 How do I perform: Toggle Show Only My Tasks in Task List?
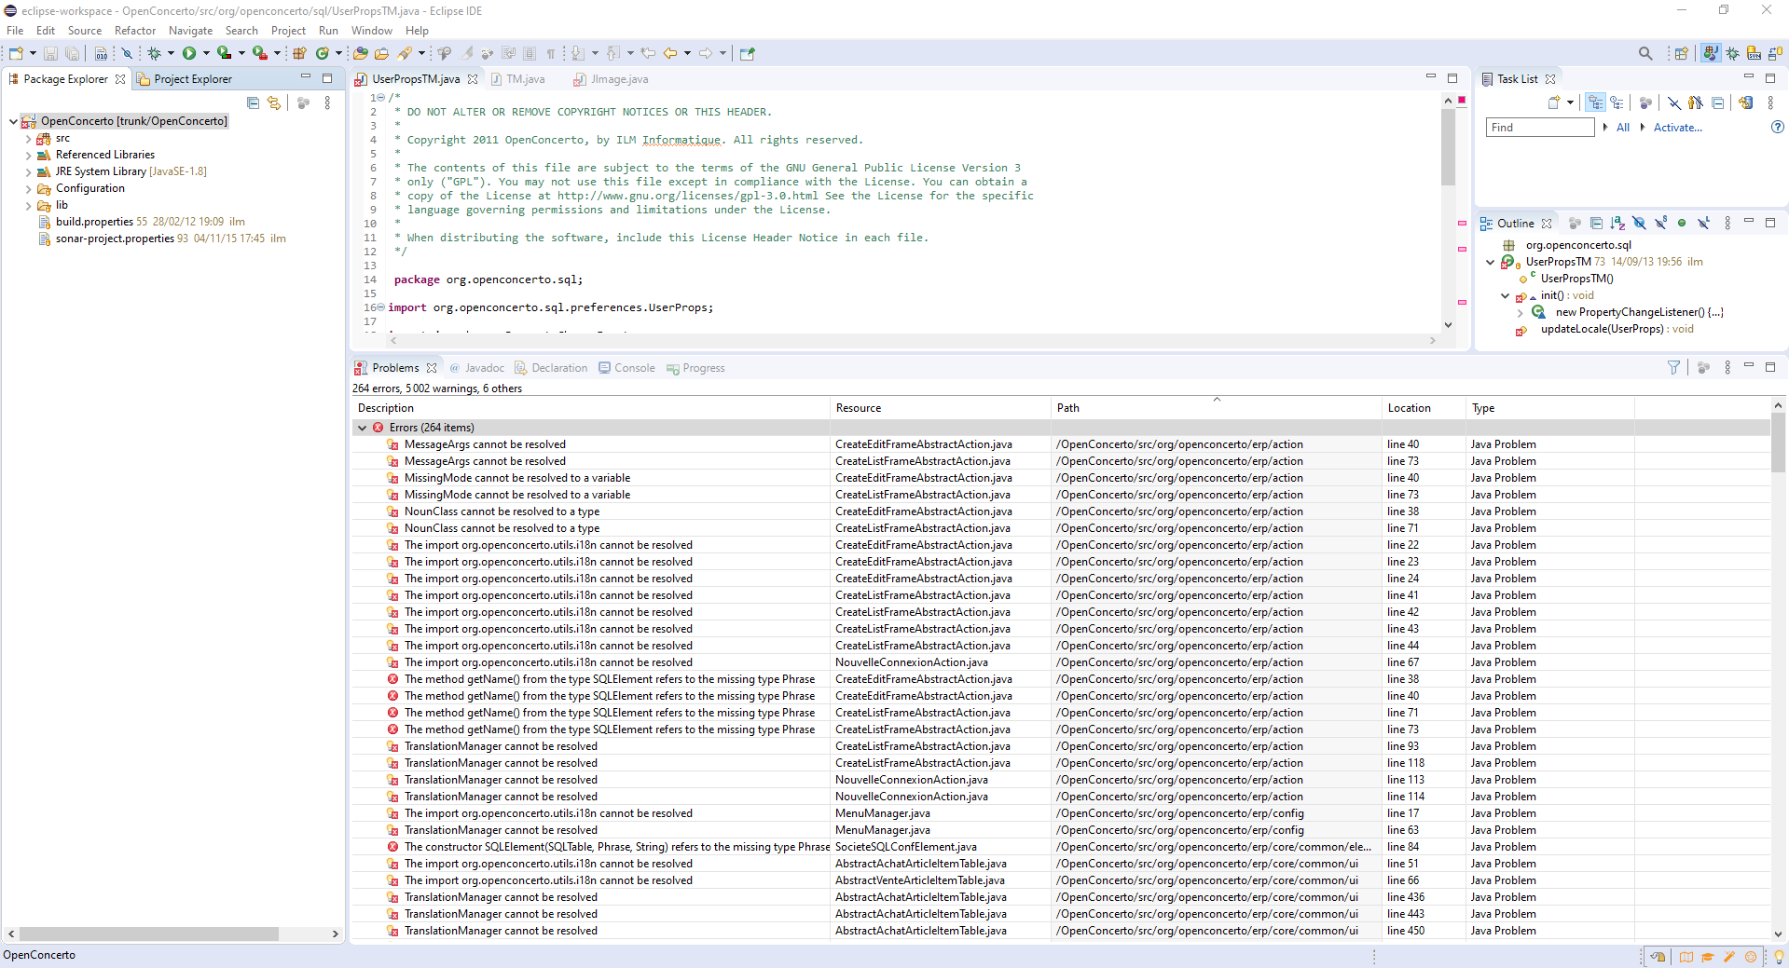point(1696,102)
